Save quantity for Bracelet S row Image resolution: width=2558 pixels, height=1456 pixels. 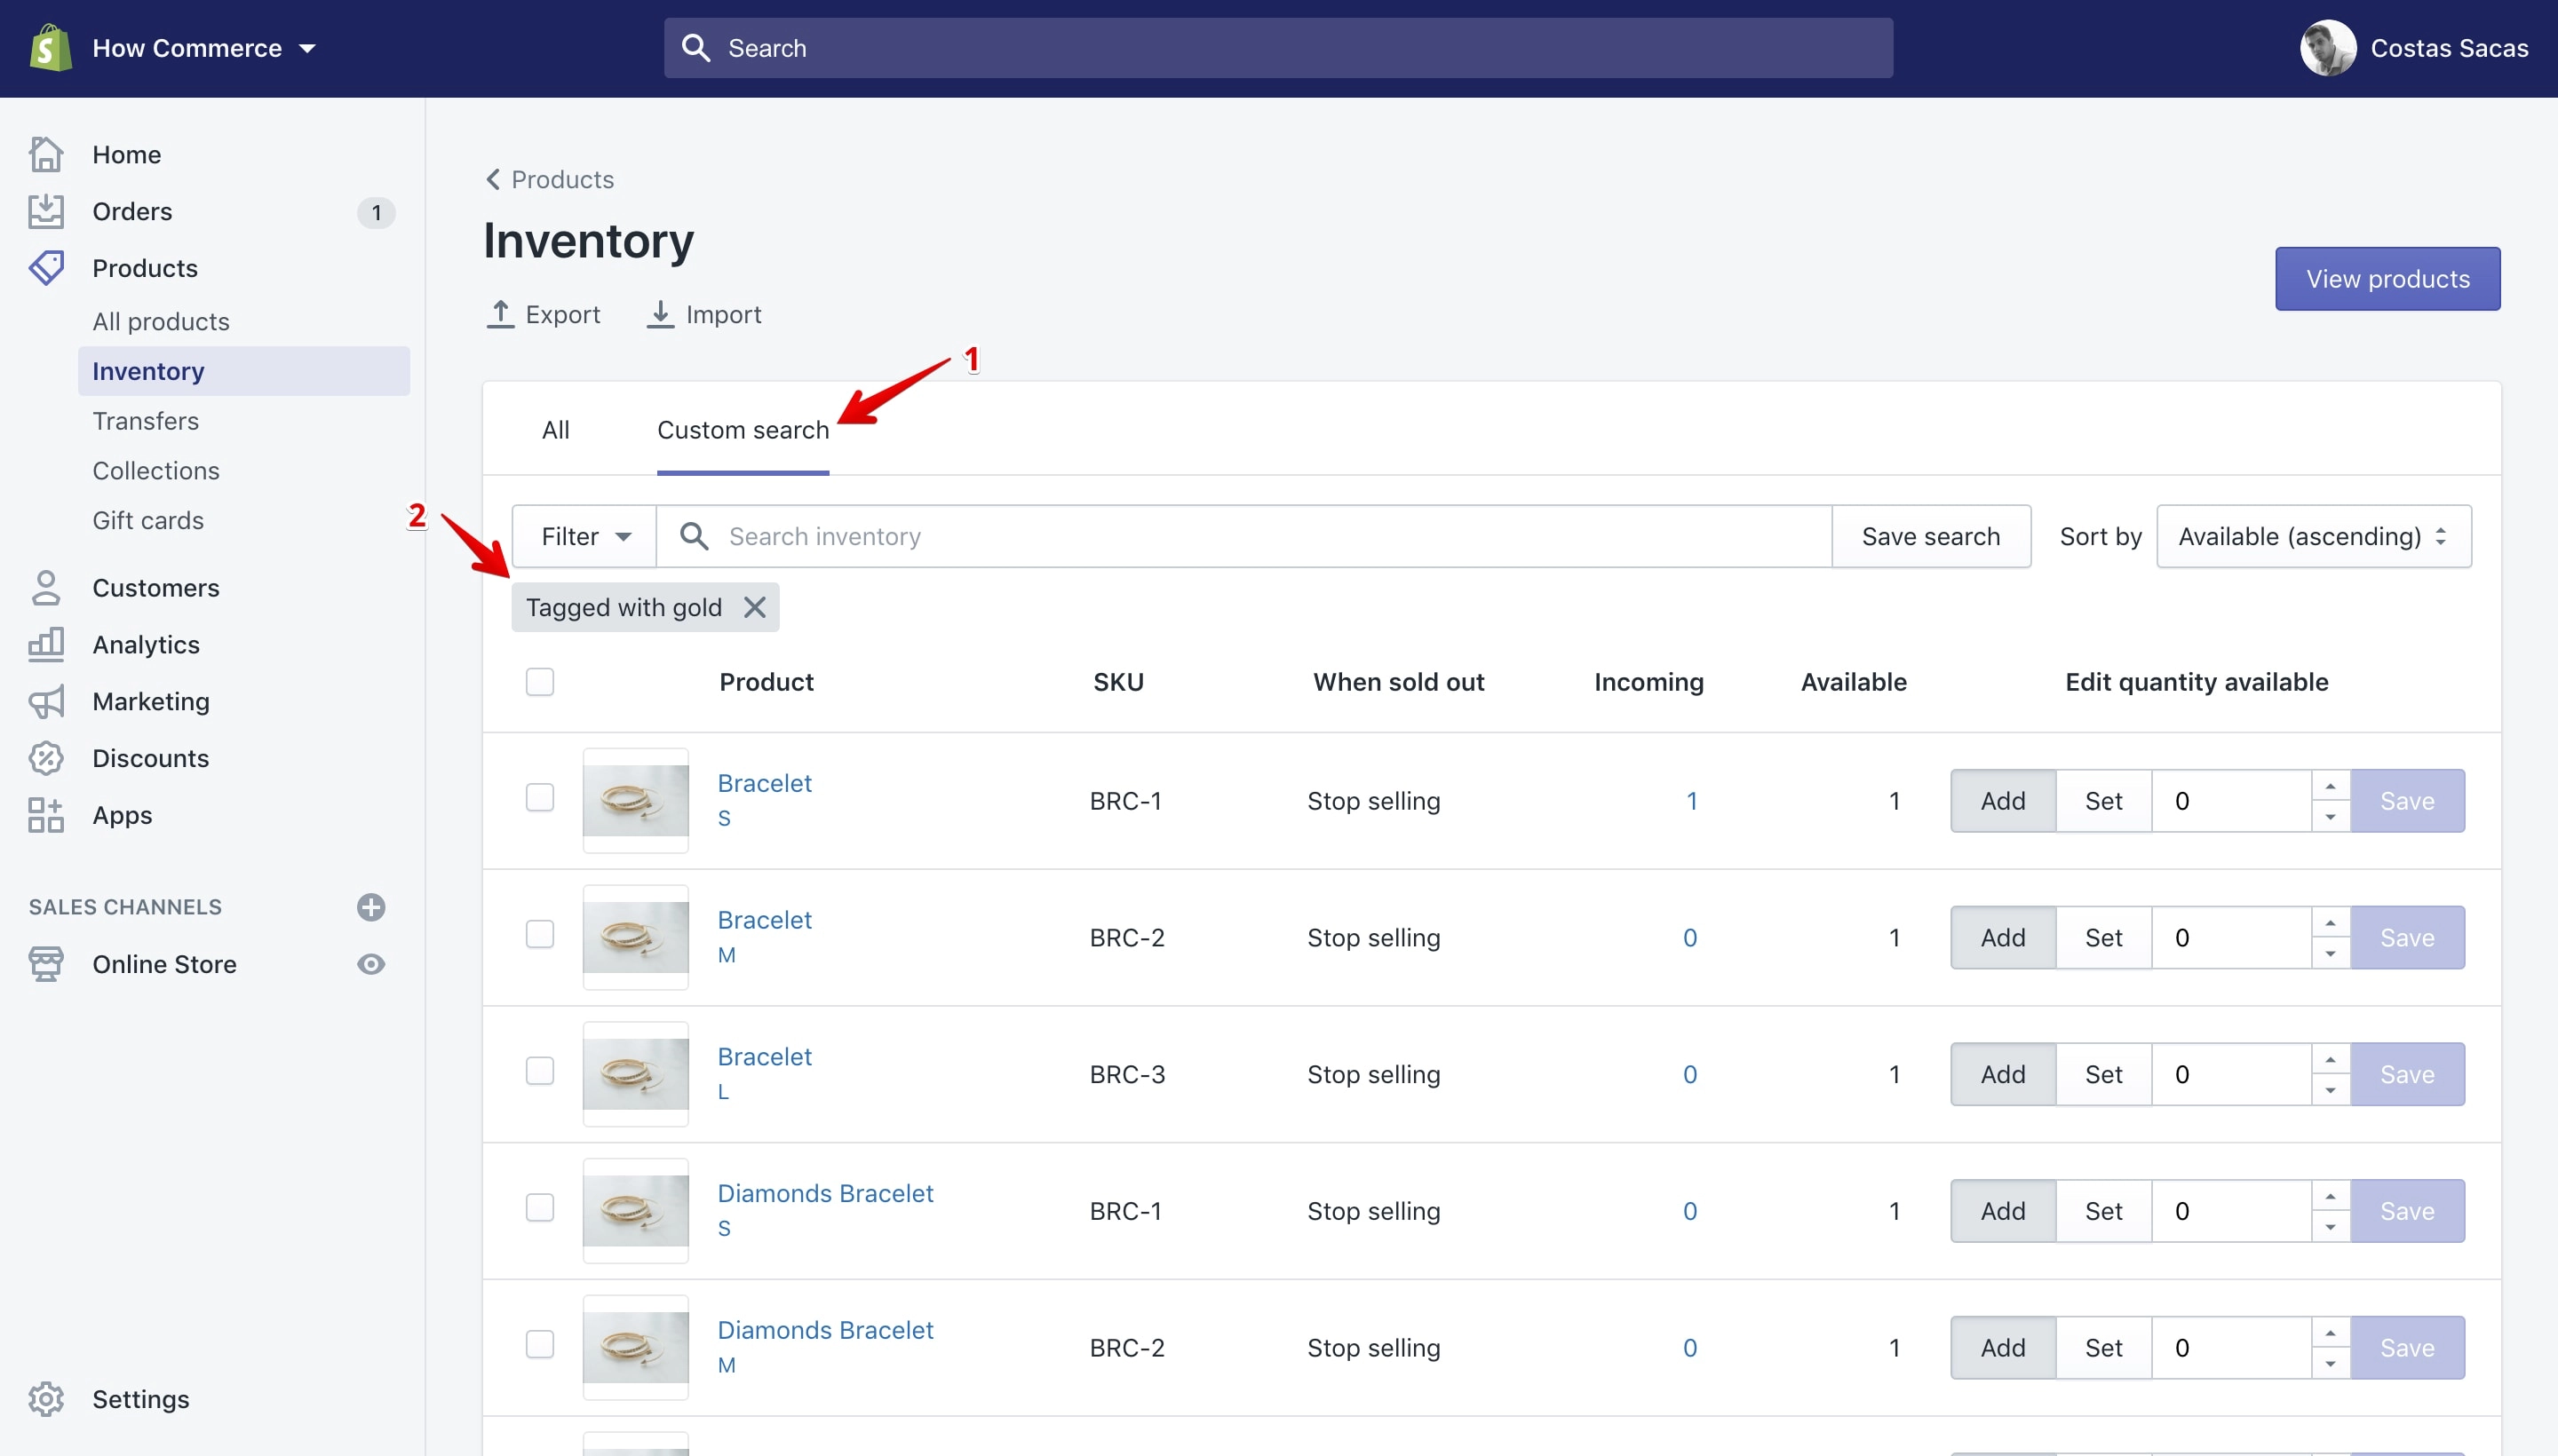[x=2407, y=800]
